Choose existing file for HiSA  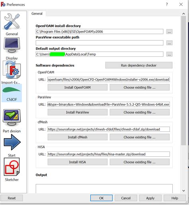pos(140,162)
